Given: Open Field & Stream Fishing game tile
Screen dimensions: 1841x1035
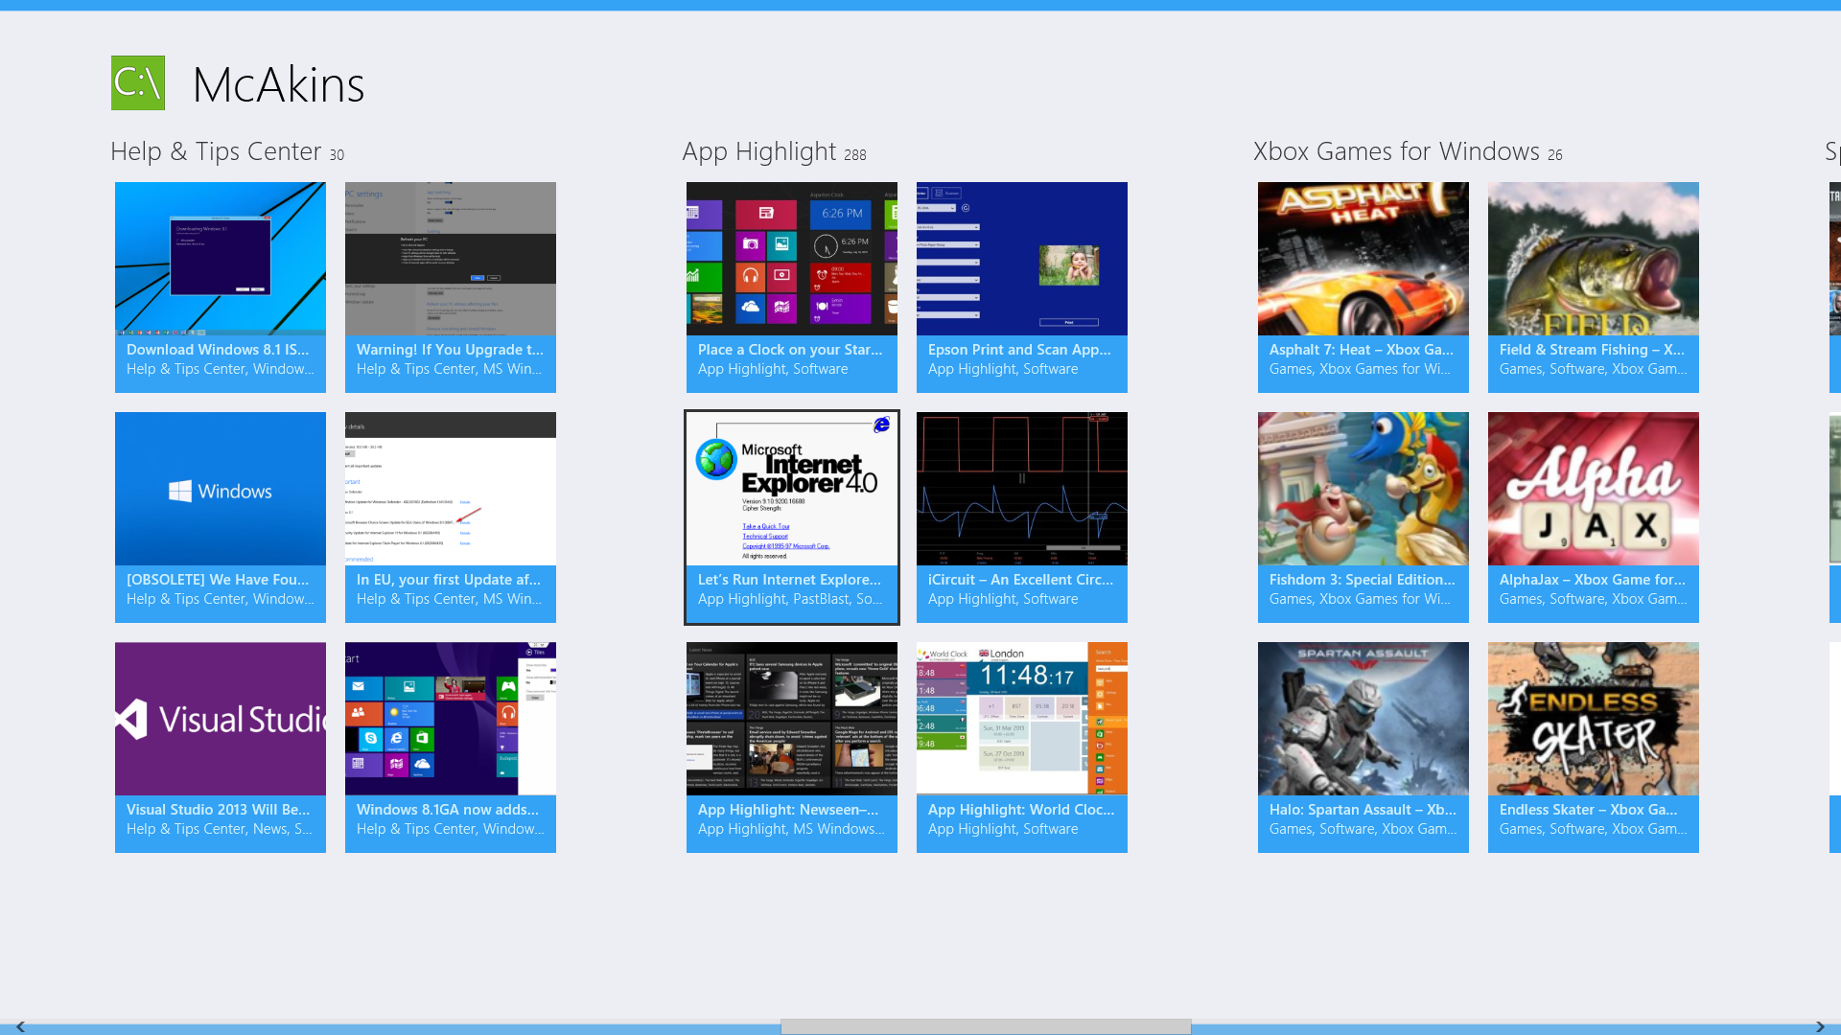Looking at the screenshot, I should [1594, 287].
